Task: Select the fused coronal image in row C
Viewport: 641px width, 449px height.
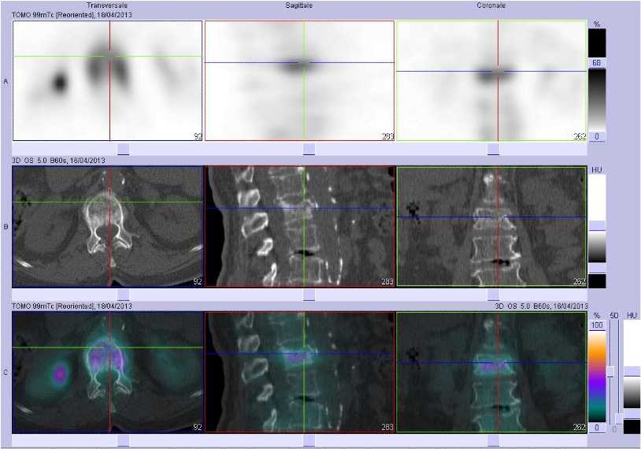Action: coord(491,372)
